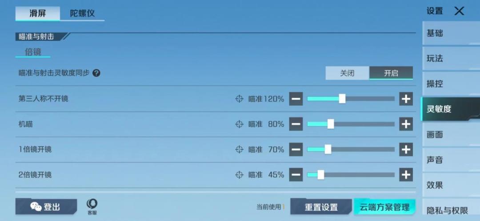Image resolution: width=480 pixels, height=221 pixels.
Task: Close the 设置 panel with the X
Action: tap(459, 11)
